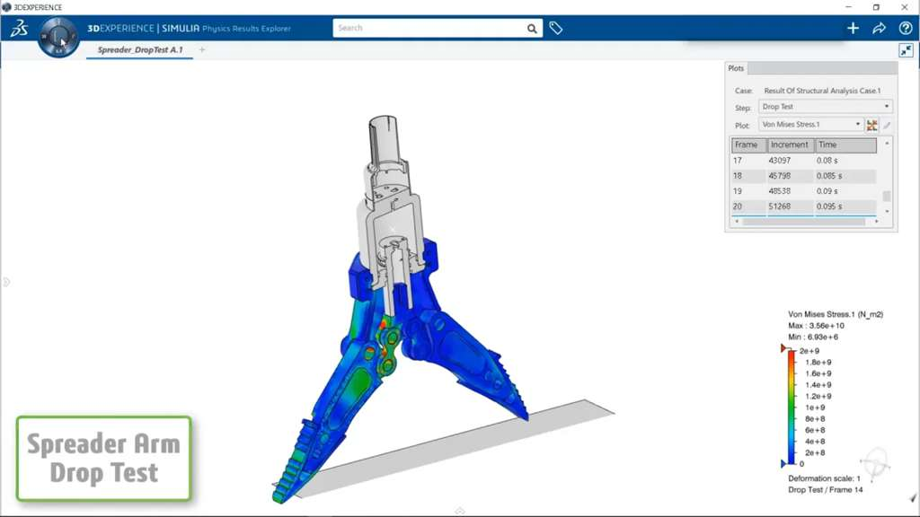
Task: Expand the left side panel handle
Action: point(5,282)
